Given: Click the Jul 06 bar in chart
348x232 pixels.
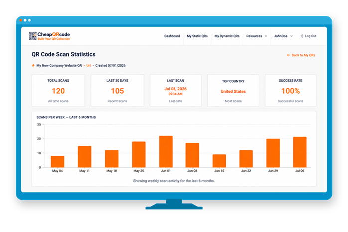Looking at the screenshot, I should 300,152.
